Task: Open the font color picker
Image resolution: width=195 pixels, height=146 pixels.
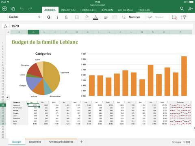Action: 95,17
